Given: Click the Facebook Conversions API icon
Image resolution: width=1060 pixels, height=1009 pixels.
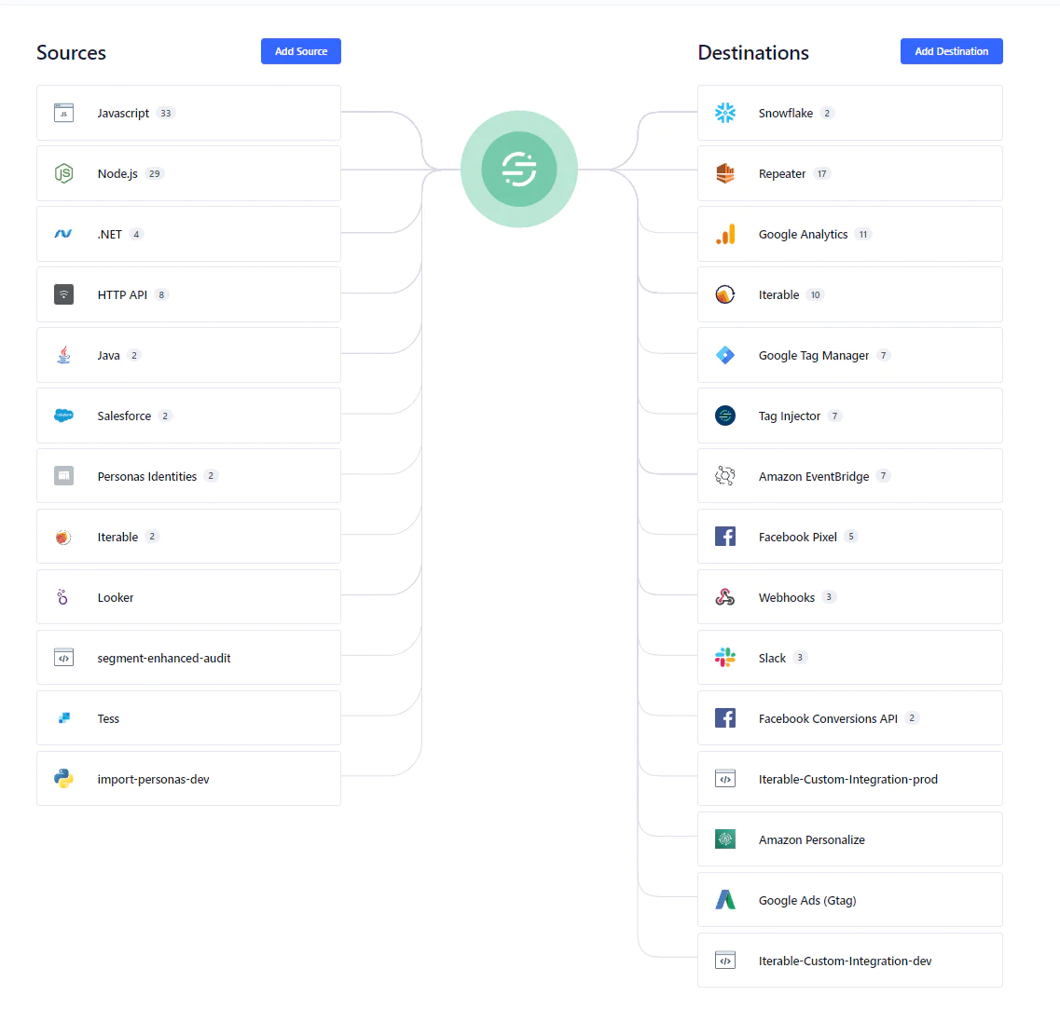Looking at the screenshot, I should point(725,718).
